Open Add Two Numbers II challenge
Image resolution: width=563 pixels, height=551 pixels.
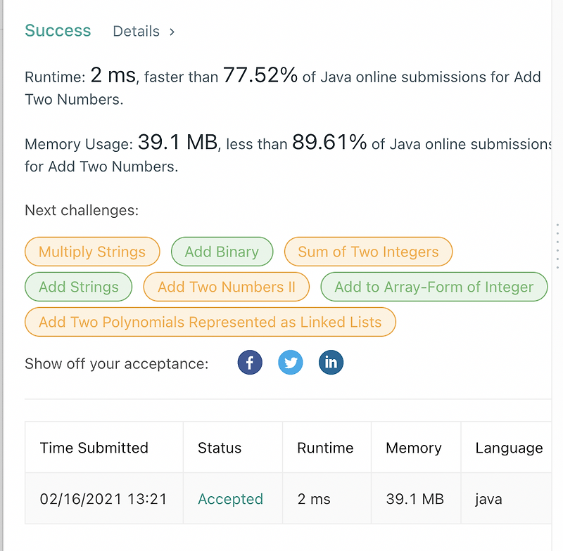(227, 287)
